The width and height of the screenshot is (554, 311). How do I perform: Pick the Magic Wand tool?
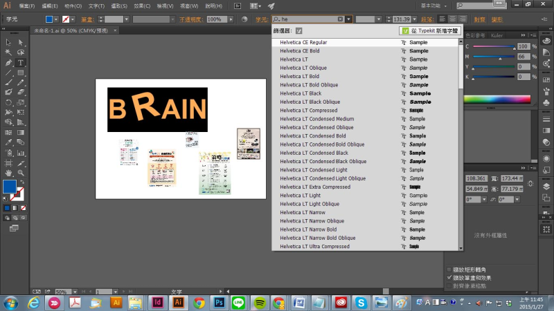point(8,53)
